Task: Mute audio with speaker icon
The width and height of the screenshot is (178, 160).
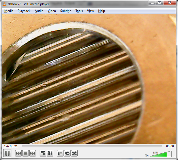Action: (147, 155)
